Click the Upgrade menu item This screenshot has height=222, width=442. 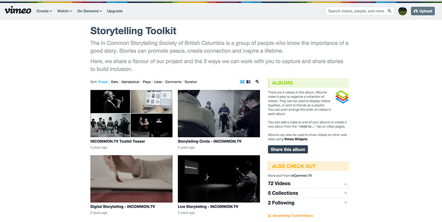pyautogui.click(x=115, y=11)
